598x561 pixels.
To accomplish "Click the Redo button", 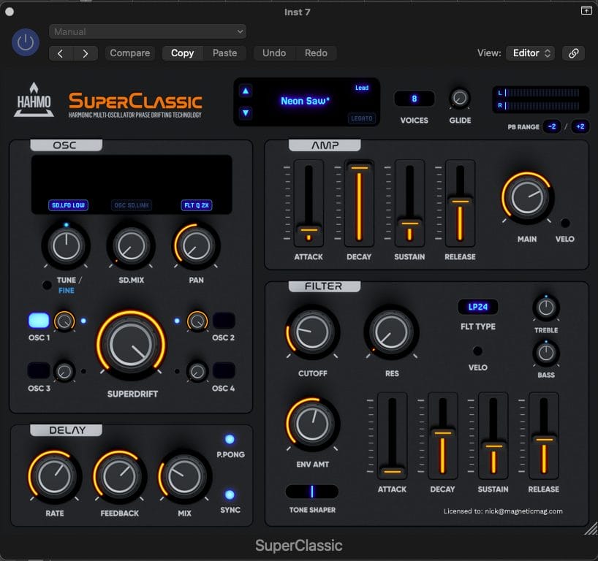I will click(316, 53).
